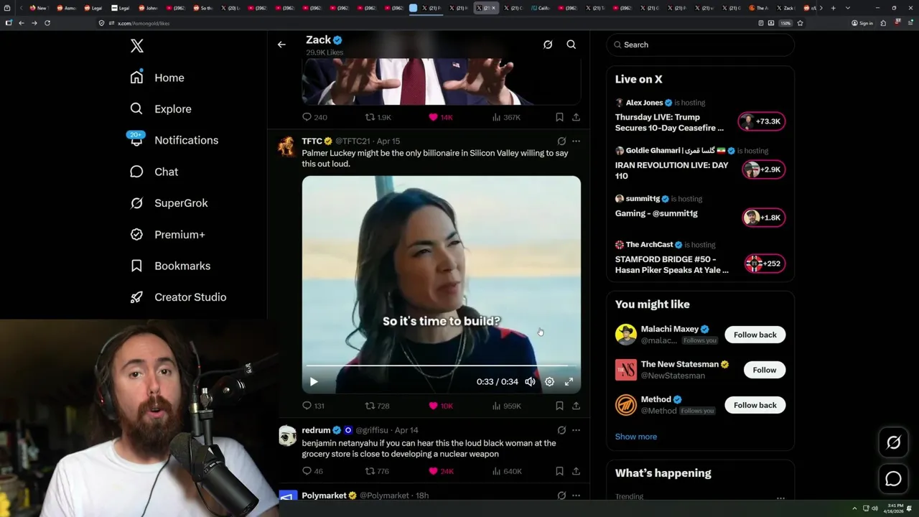The height and width of the screenshot is (517, 919).
Task: View analytics showing 367K views
Action: [x=506, y=117]
